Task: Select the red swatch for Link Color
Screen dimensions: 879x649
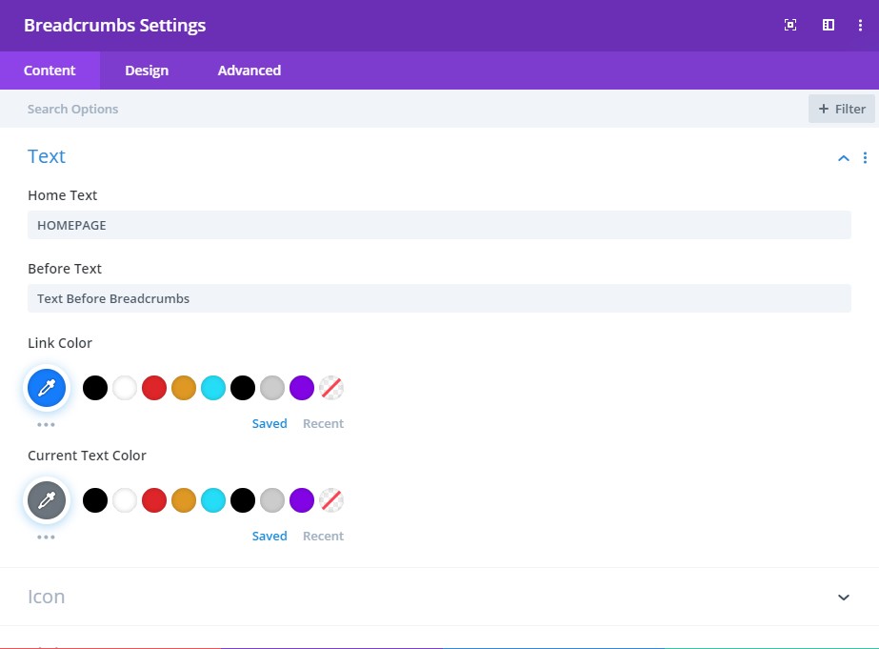Action: pyautogui.click(x=153, y=388)
